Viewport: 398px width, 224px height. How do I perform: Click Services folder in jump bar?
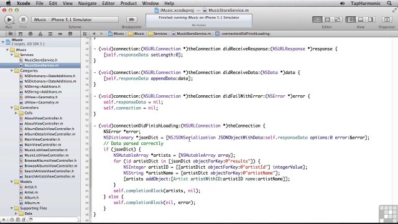coord(157,34)
